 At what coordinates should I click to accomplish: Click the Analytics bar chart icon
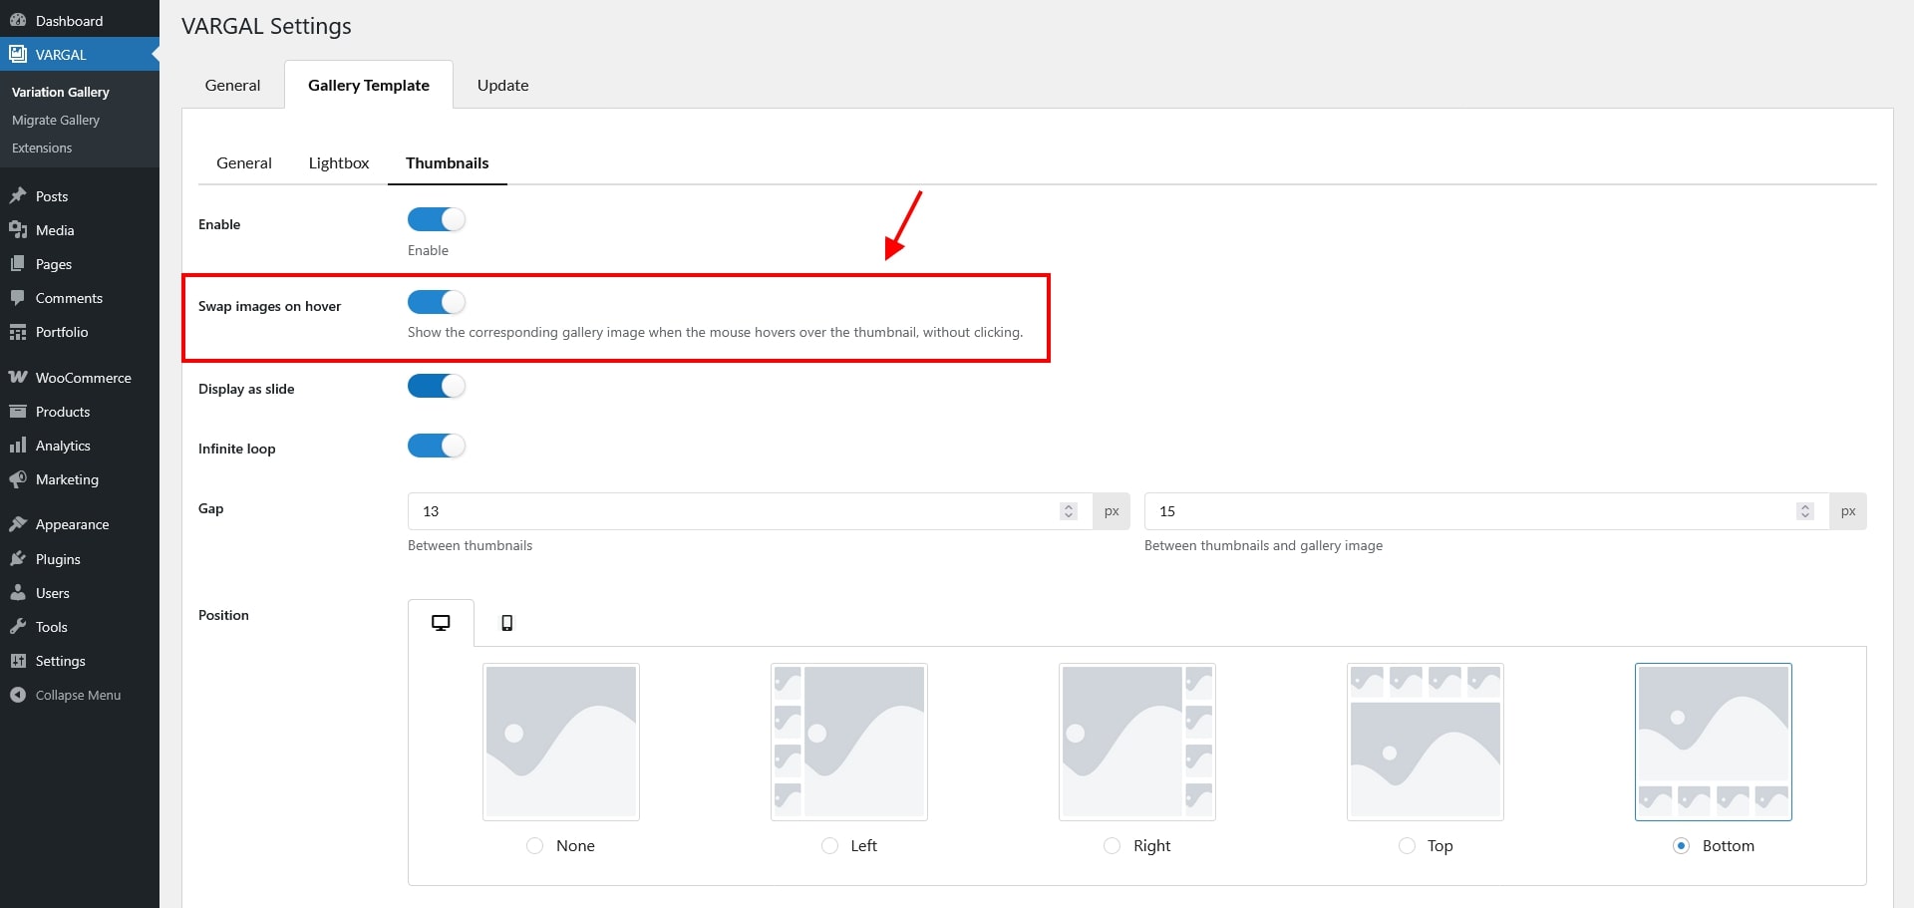[x=18, y=446]
